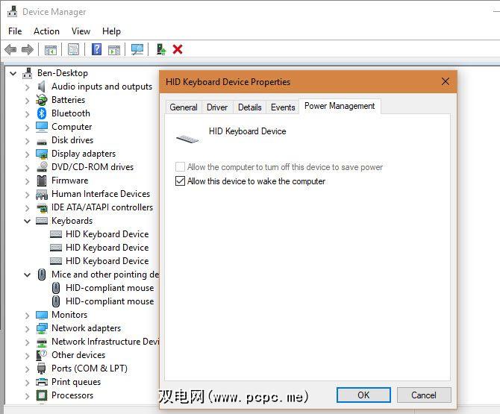
Task: Click the Device Manager title bar icon
Action: click(x=12, y=11)
